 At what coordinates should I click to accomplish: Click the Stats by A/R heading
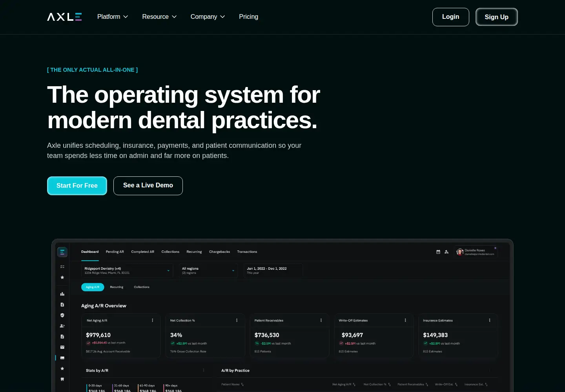97,370
